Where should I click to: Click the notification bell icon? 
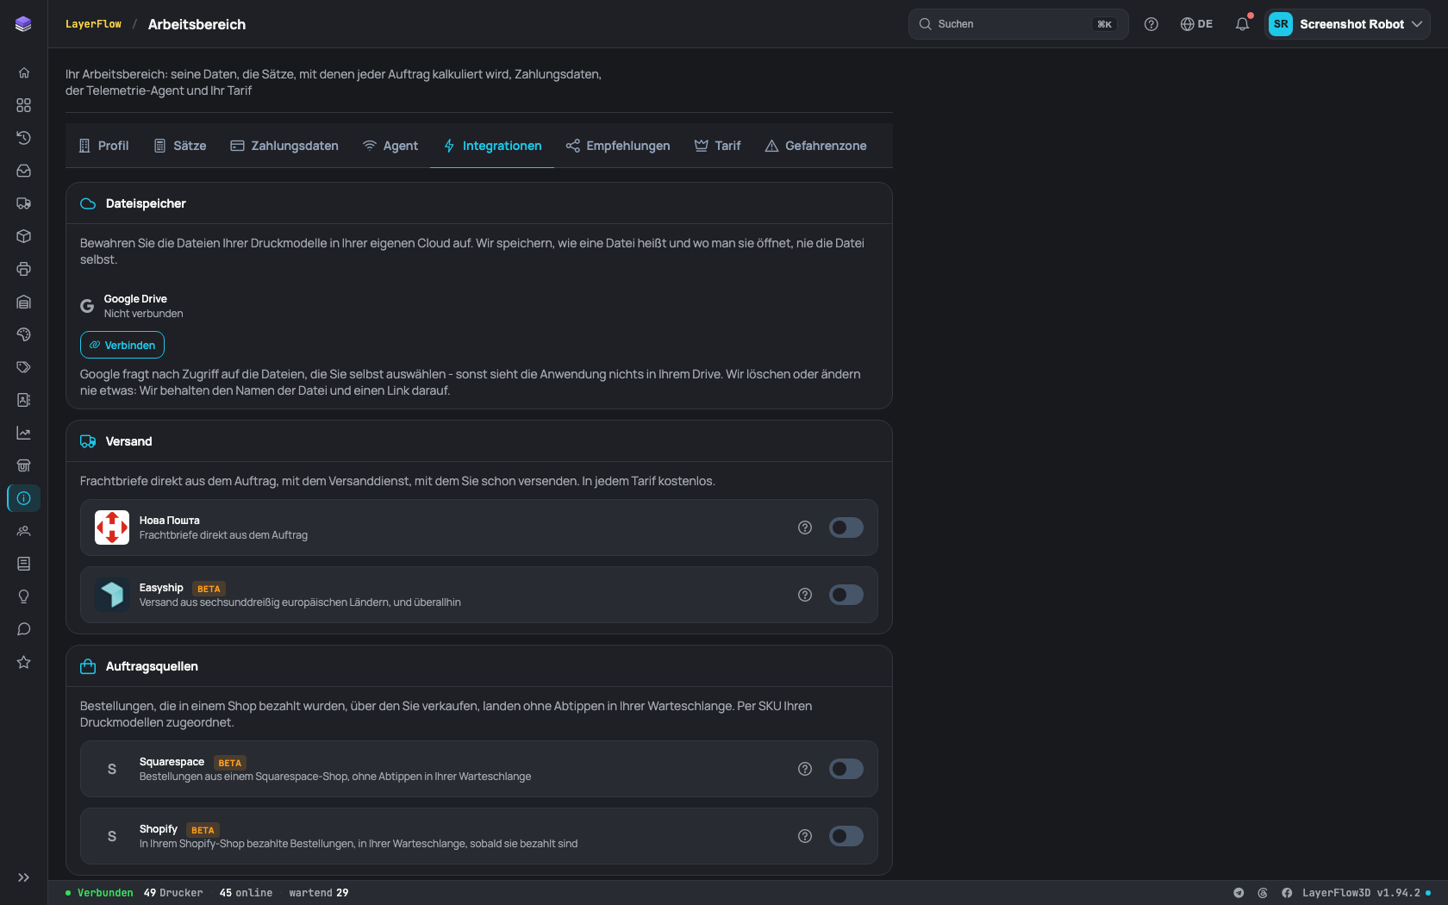1242,24
